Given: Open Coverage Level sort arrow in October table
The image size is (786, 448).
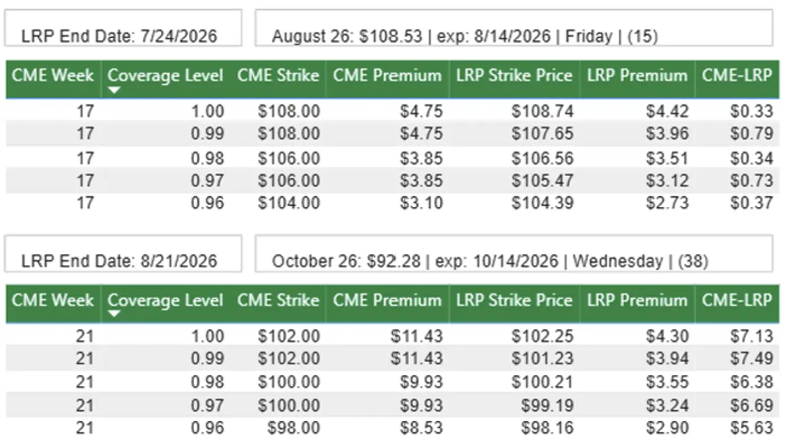Looking at the screenshot, I should tap(114, 314).
